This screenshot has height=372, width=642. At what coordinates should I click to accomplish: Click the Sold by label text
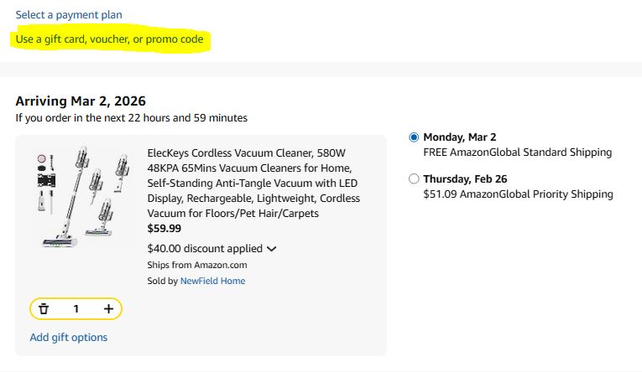pyautogui.click(x=162, y=281)
